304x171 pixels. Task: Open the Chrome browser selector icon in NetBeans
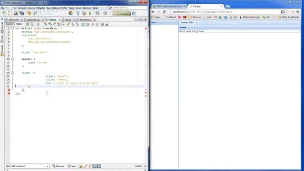click(x=71, y=13)
